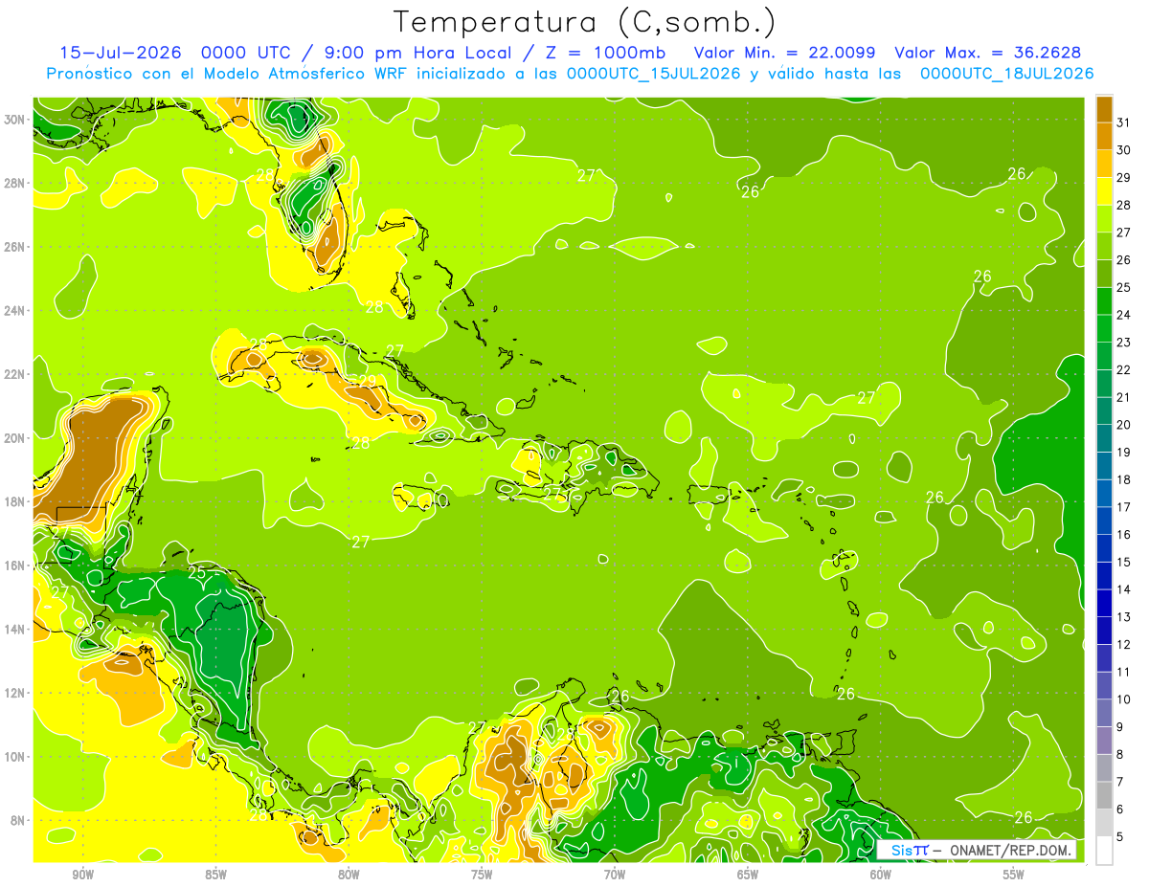Click the colorbar legend label "17"

tap(1124, 507)
